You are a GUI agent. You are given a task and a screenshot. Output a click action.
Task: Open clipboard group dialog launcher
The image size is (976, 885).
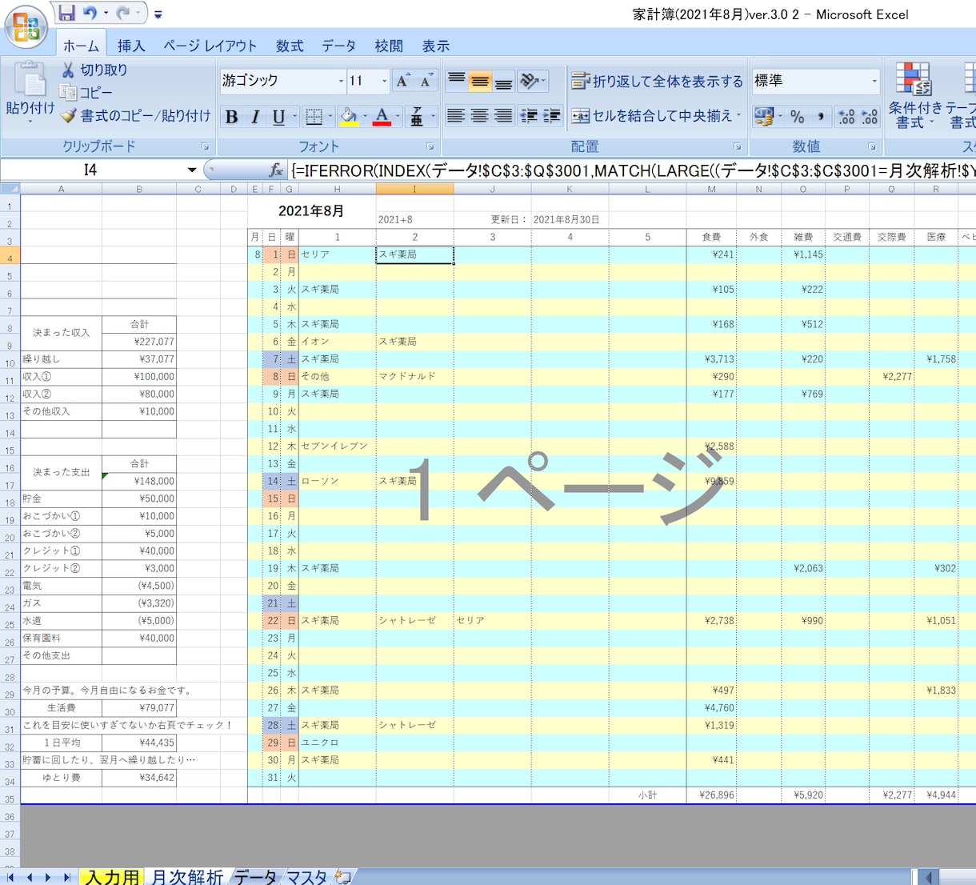(206, 147)
